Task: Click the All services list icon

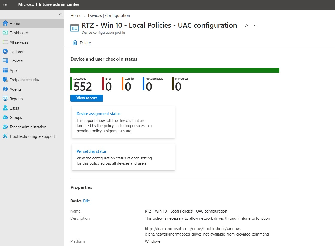Action: [x=5, y=42]
